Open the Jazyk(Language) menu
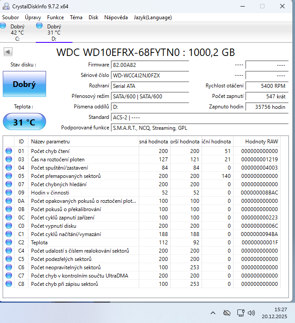This screenshot has width=295, height=323. [x=153, y=17]
